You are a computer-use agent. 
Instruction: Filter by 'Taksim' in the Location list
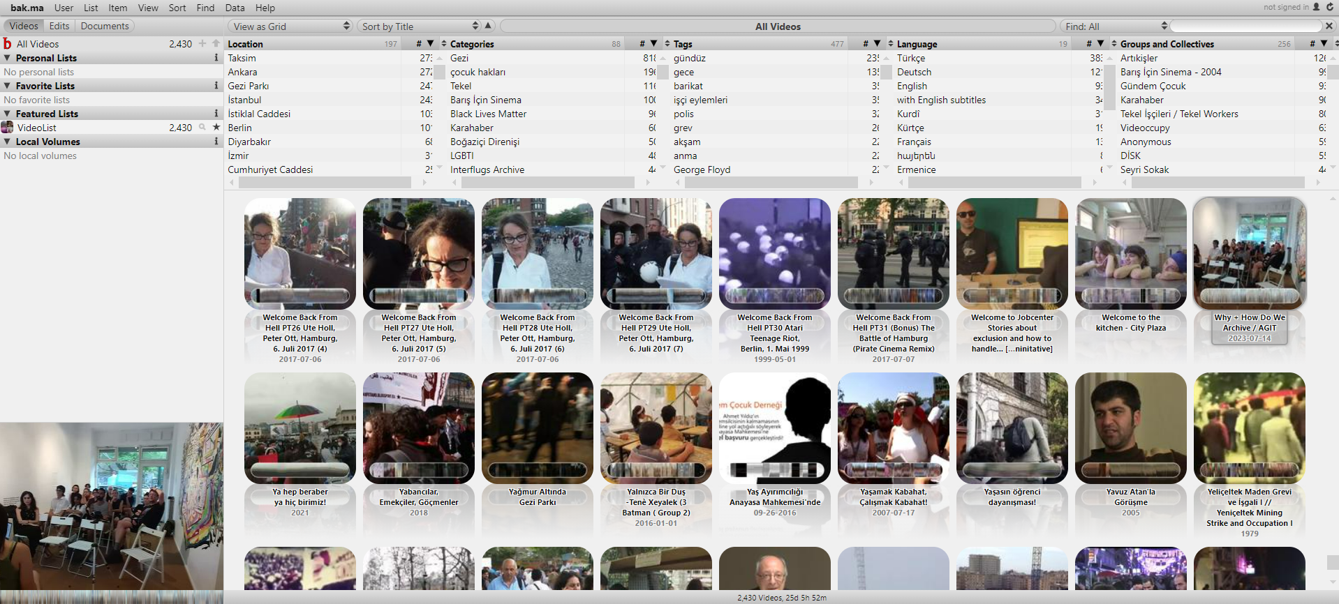(330, 58)
